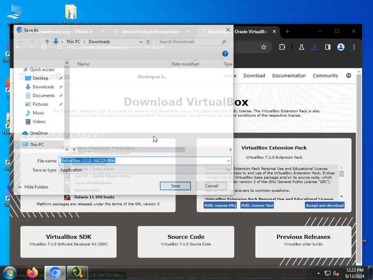This screenshot has height=280, width=373.
Task: Show hidden system tray icons
Action: 318,273
